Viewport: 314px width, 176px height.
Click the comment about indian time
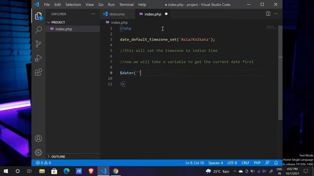169,51
